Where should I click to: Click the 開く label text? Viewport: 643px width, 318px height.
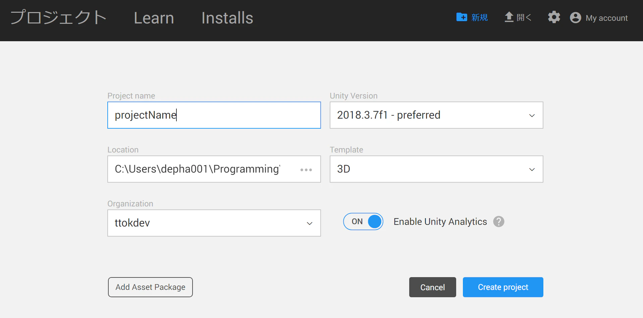point(524,17)
